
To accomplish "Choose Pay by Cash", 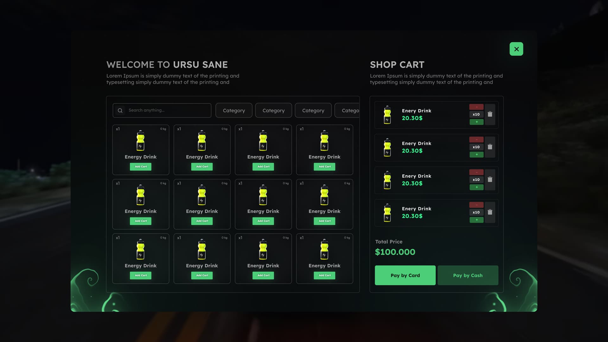I will click(x=468, y=275).
